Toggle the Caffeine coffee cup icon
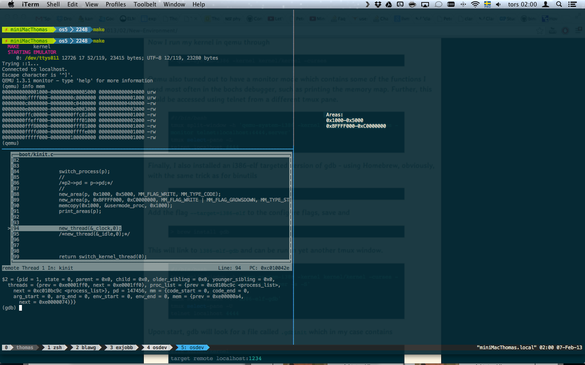 click(x=412, y=4)
